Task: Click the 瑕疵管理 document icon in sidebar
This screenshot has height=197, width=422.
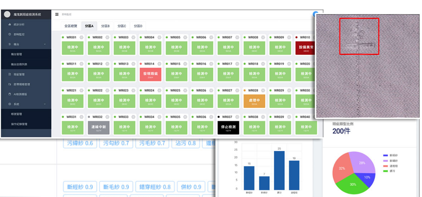Action: [x=10, y=74]
